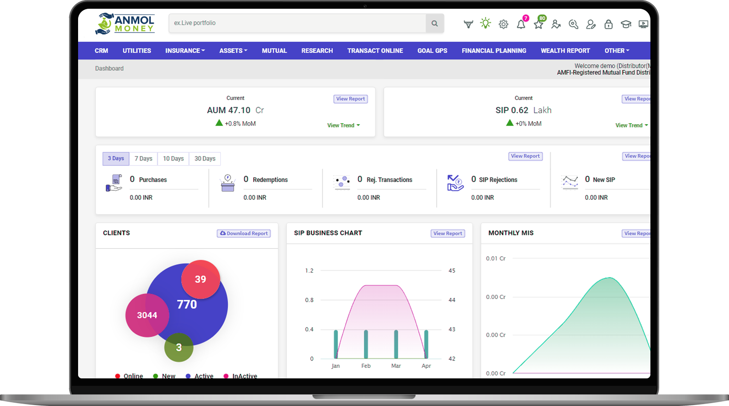The width and height of the screenshot is (729, 406).
Task: Expand the INSURANCE dropdown menu
Action: pos(185,50)
